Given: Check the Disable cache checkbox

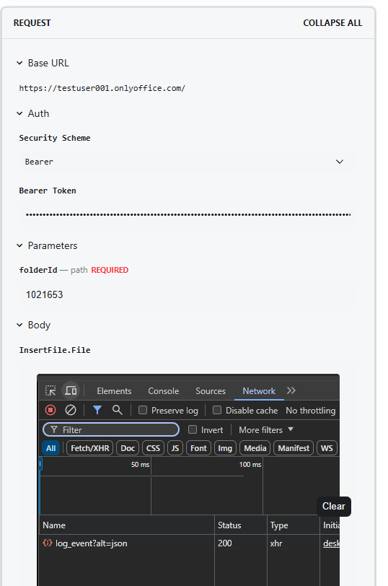Looking at the screenshot, I should pyautogui.click(x=217, y=410).
